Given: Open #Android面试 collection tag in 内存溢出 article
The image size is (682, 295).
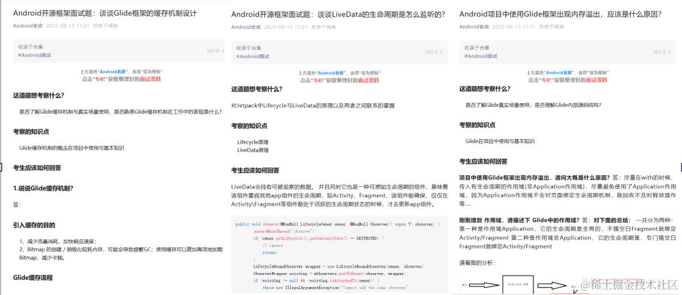Looking at the screenshot, I should pyautogui.click(x=481, y=56).
